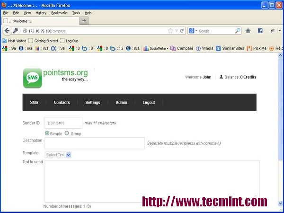This screenshot has height=213, width=284.
Task: Open the Help menu
Action: [x=88, y=13]
